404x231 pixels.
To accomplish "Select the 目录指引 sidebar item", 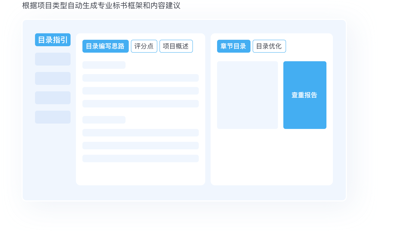I will tap(53, 40).
